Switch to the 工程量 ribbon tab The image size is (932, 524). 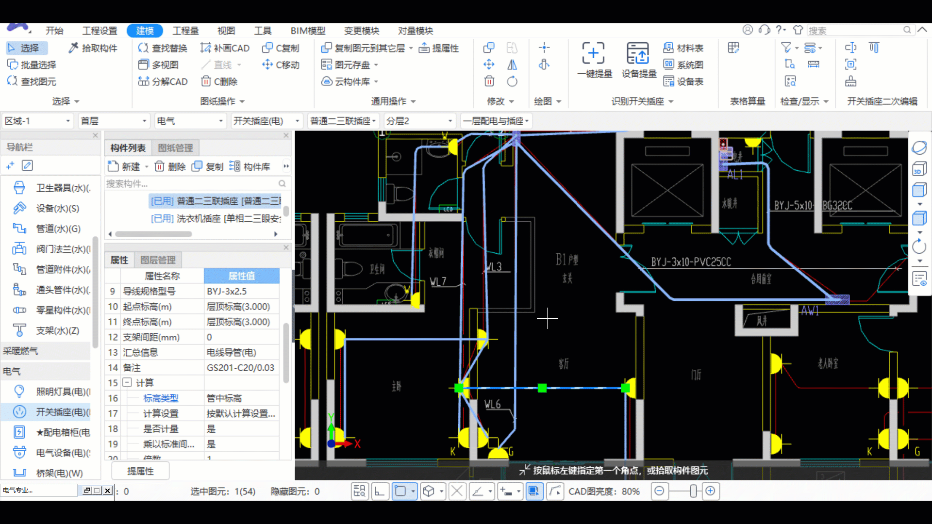(x=185, y=31)
